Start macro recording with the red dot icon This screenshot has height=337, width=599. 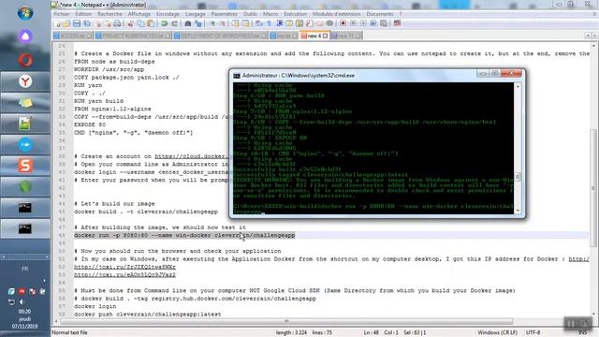[343, 23]
